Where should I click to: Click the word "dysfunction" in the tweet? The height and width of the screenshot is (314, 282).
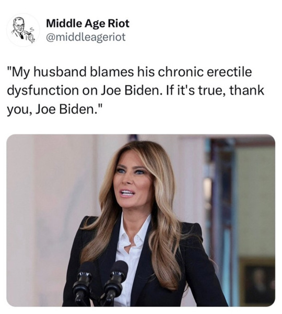43,91
